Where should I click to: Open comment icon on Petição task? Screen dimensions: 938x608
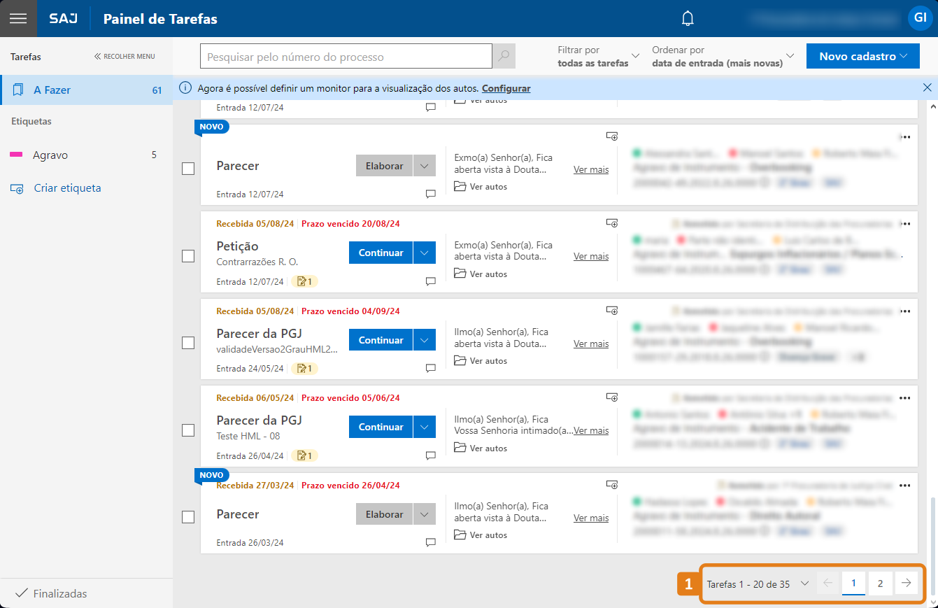(x=431, y=282)
